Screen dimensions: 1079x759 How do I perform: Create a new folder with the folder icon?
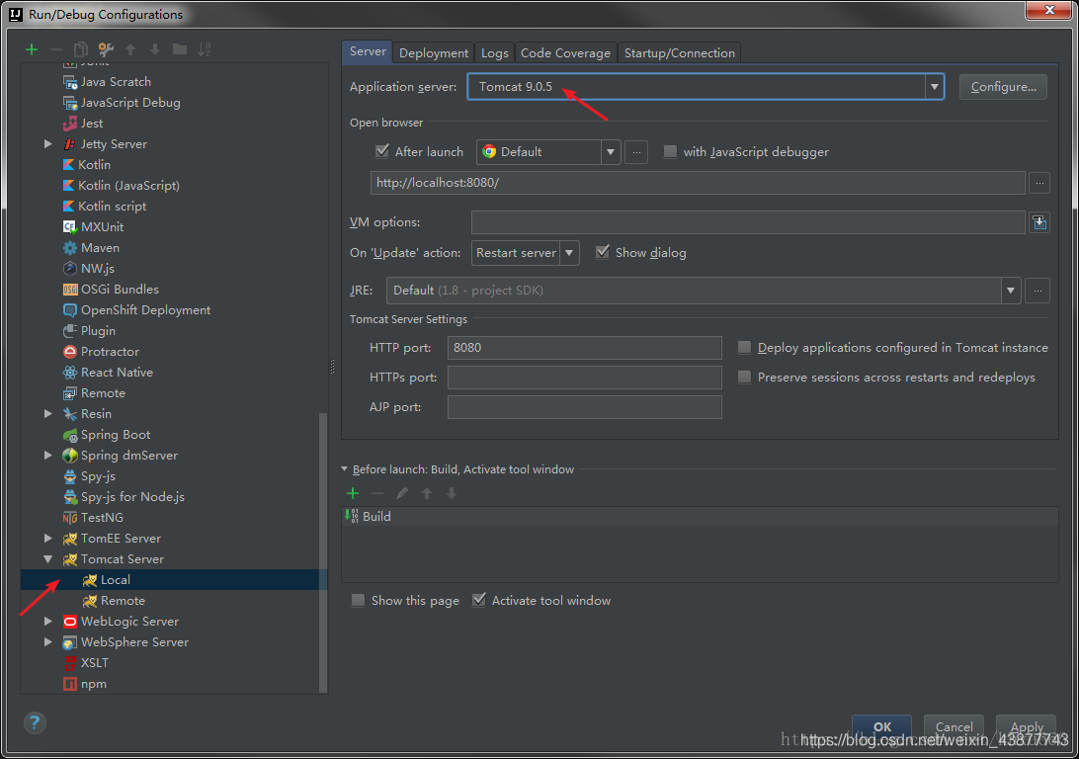tap(180, 48)
